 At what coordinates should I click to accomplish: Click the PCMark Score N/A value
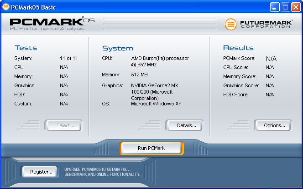coord(271,59)
